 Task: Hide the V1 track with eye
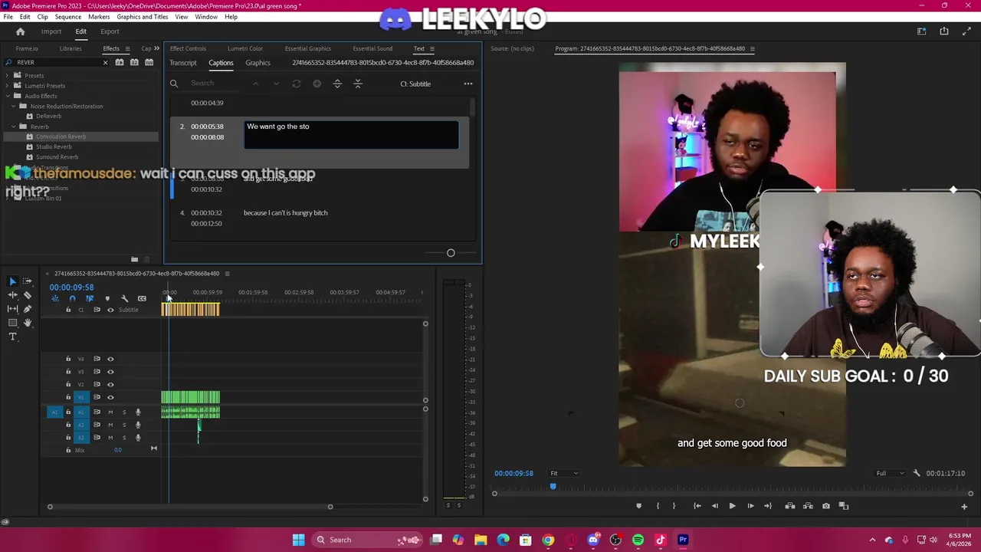[x=110, y=397]
